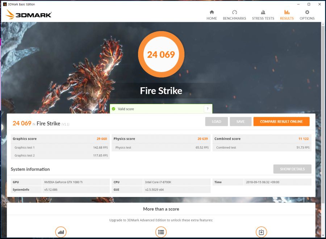
Task: Click the GUI version v2.5.5029 s64
Action: pyautogui.click(x=154, y=189)
